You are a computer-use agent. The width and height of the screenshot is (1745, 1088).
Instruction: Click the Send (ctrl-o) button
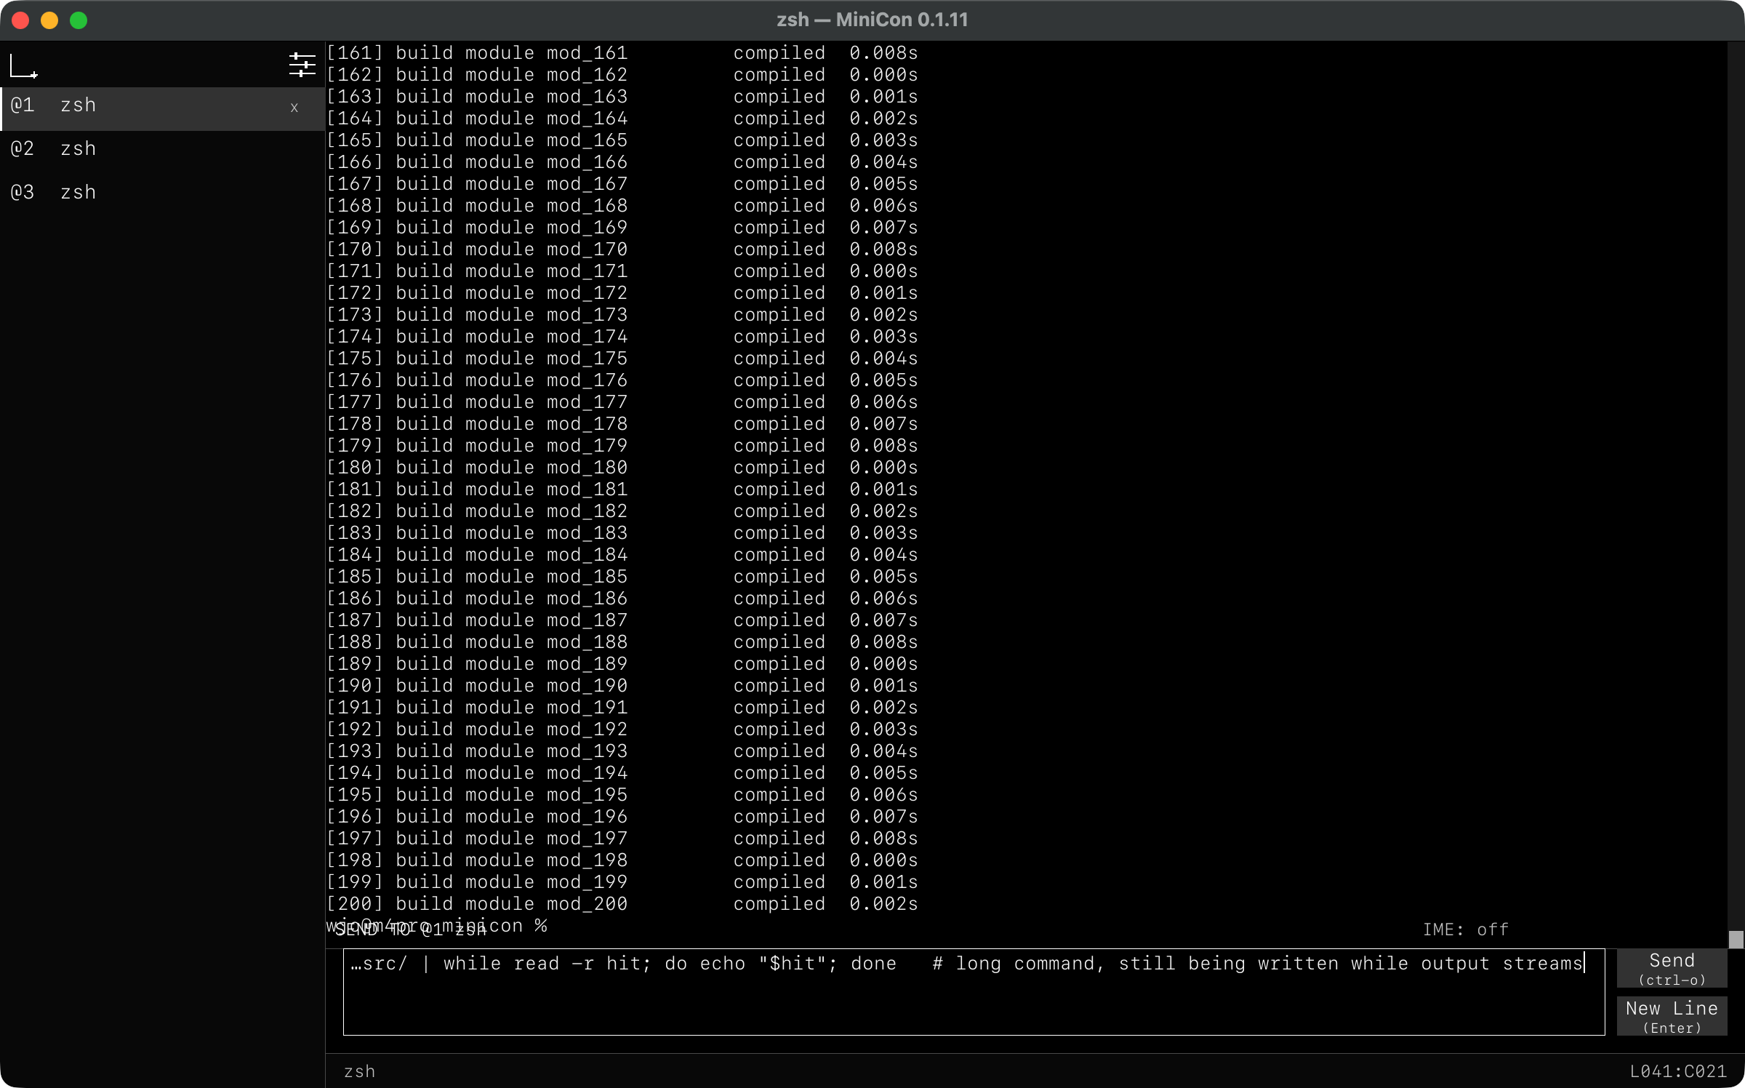1672,968
